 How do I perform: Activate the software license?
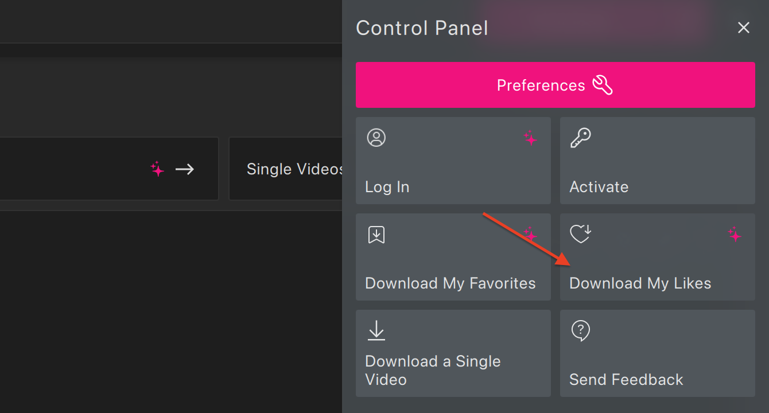(x=657, y=161)
